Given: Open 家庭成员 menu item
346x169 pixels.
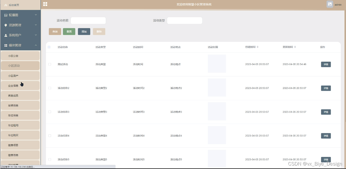Looking at the screenshot, I should click(20, 96).
